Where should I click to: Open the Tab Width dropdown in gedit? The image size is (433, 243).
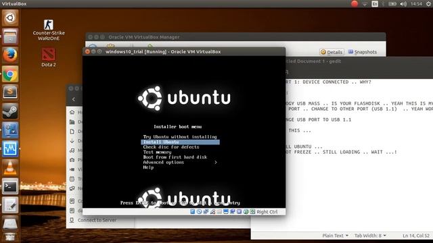pos(370,236)
